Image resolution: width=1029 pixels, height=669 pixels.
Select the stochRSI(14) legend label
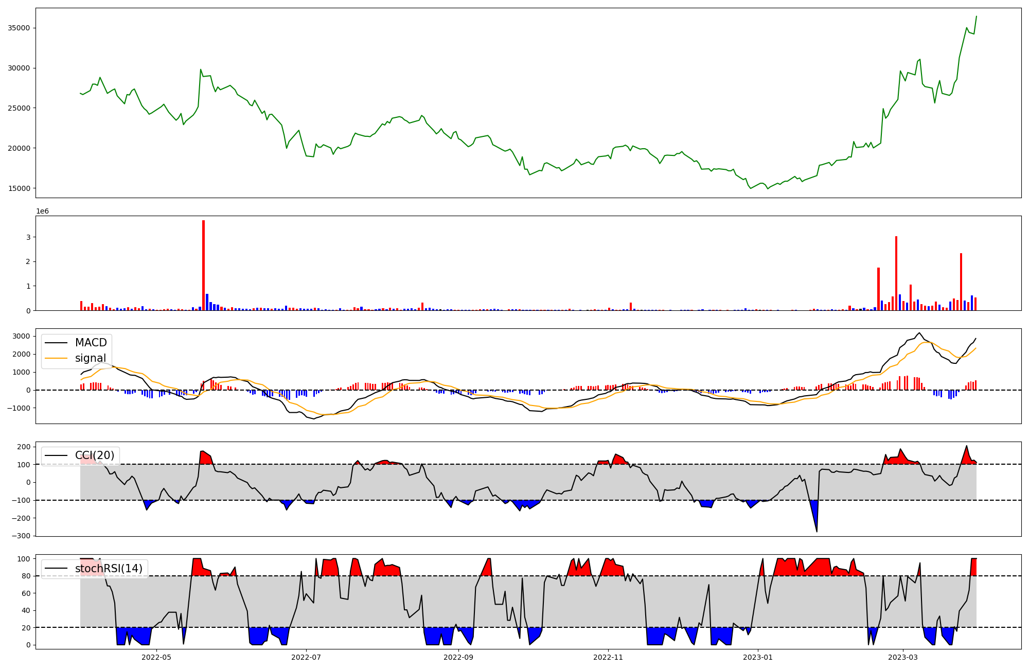tap(109, 569)
